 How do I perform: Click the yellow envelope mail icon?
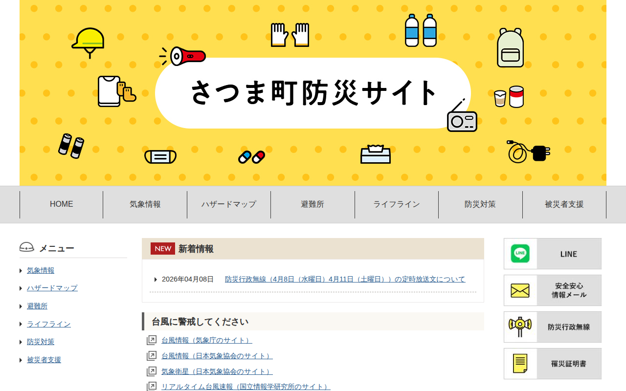point(520,290)
